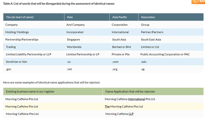This screenshot has height=119, width=205.
Task: Select the Berhad or Bhd cell
Action: tap(124, 47)
